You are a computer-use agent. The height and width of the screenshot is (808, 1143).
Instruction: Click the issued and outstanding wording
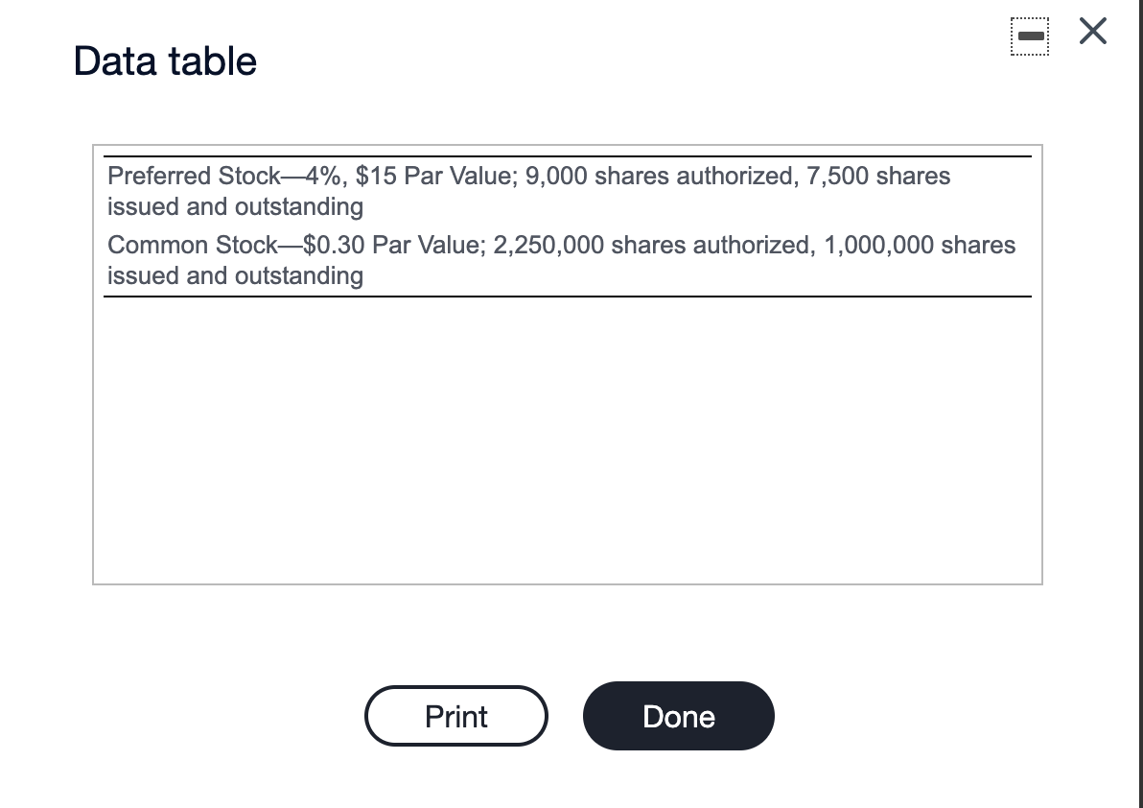[235, 275]
